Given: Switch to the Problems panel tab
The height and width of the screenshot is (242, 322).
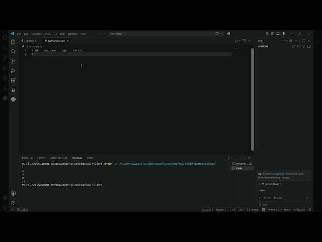Looking at the screenshot, I should (27, 158).
